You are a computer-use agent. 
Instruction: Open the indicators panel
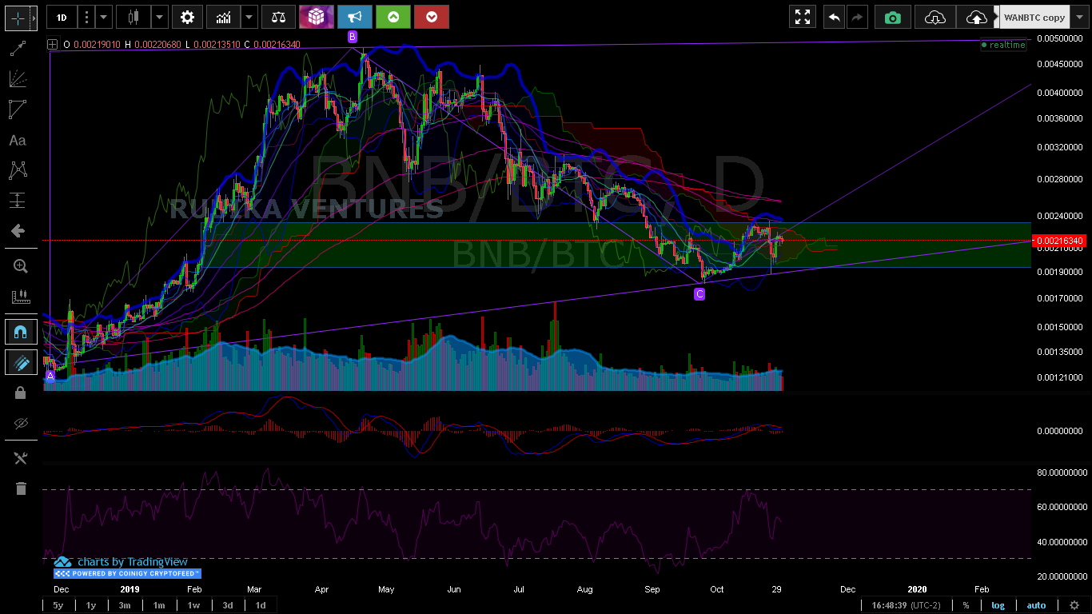pos(224,17)
